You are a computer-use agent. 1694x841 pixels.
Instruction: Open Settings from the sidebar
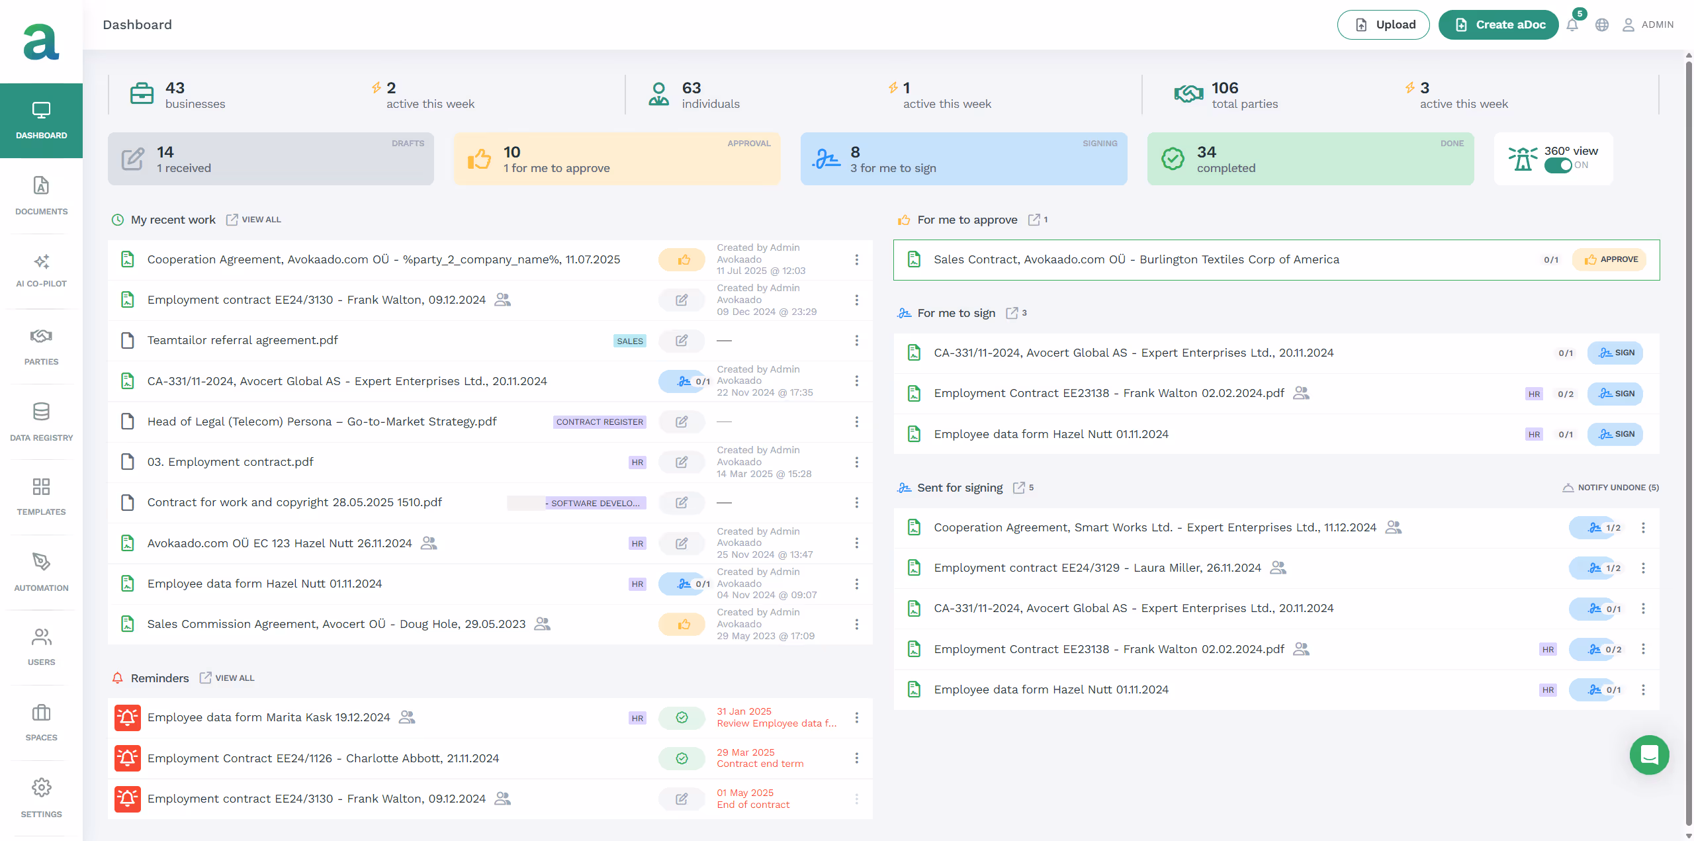(41, 797)
